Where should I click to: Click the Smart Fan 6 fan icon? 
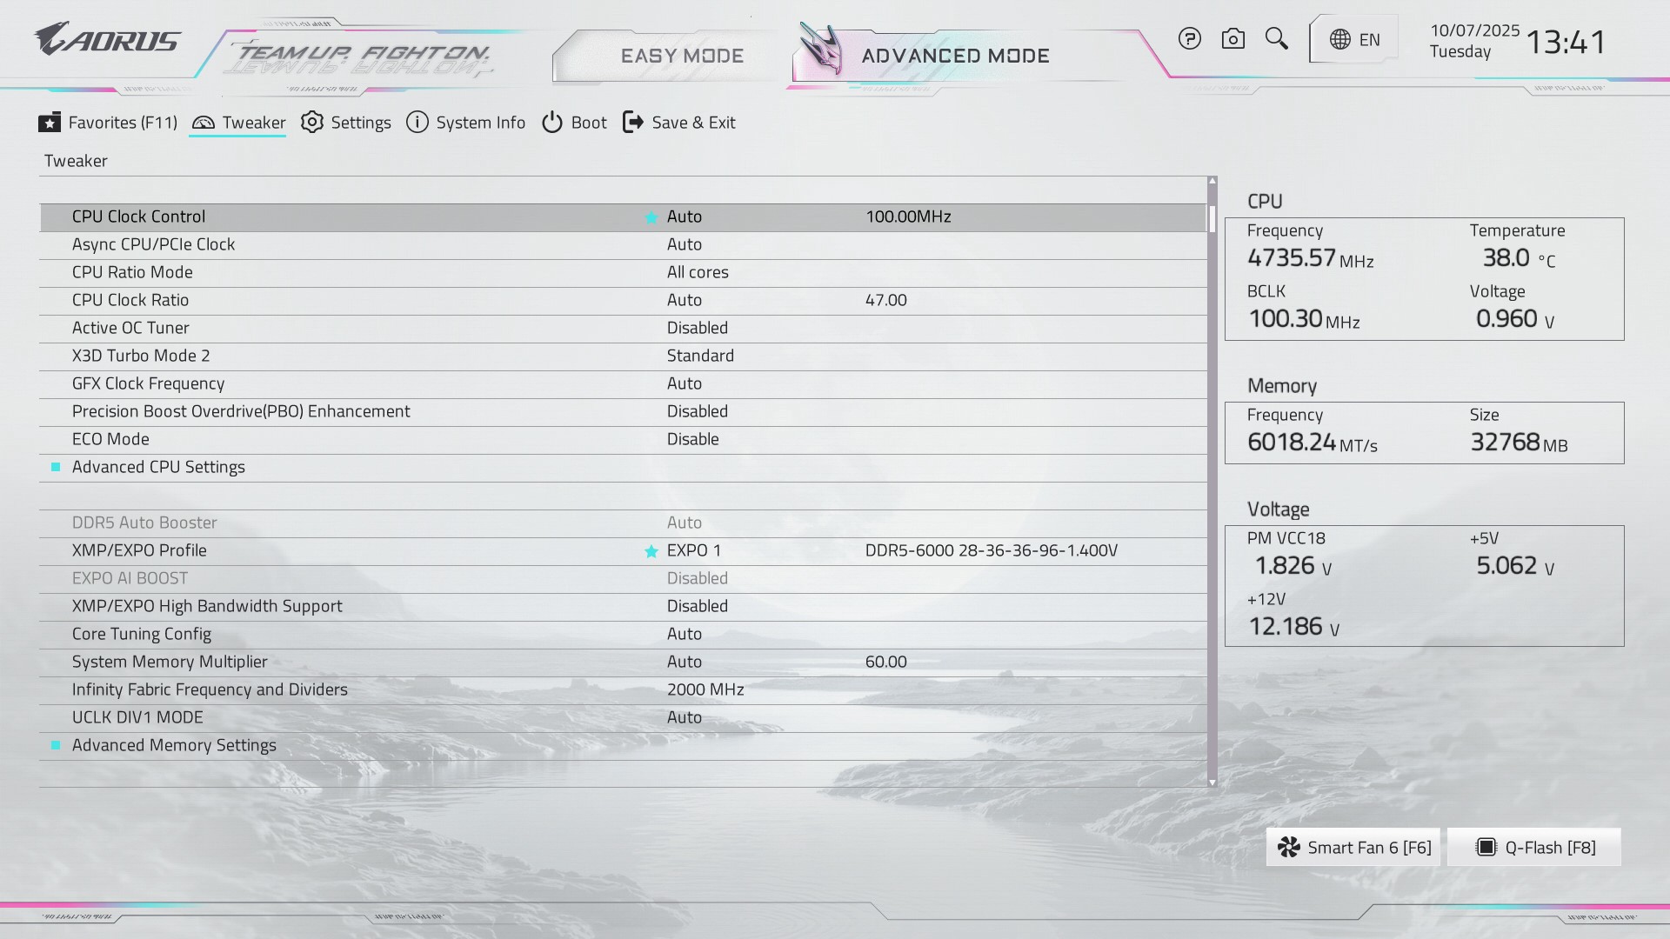coord(1289,848)
